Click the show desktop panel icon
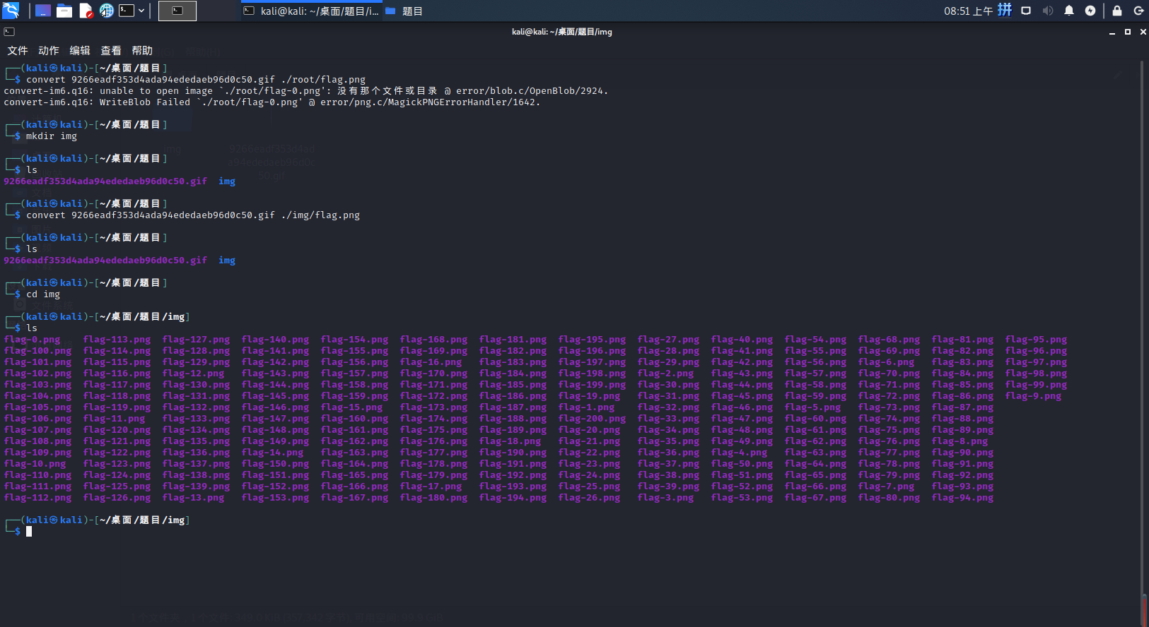The image size is (1149, 627). (x=43, y=11)
